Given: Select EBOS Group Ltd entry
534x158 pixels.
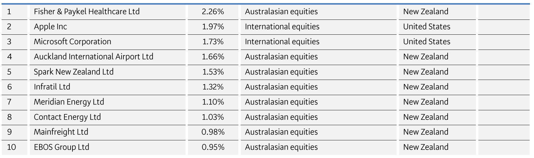Looking at the screenshot, I should [x=61, y=147].
